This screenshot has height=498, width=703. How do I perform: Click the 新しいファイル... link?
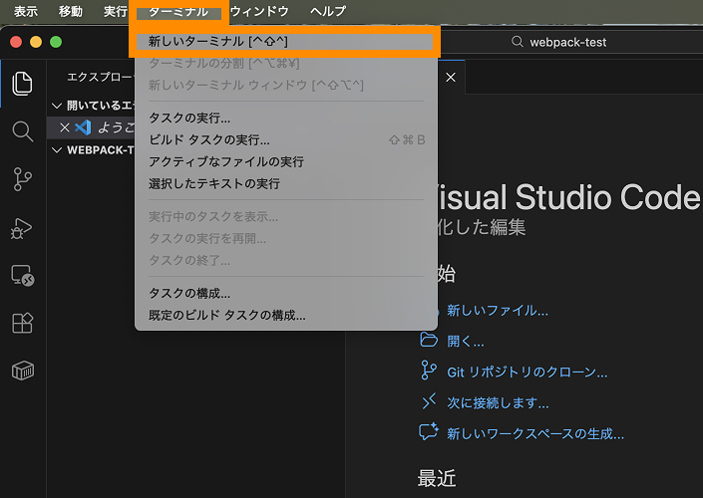coord(498,311)
